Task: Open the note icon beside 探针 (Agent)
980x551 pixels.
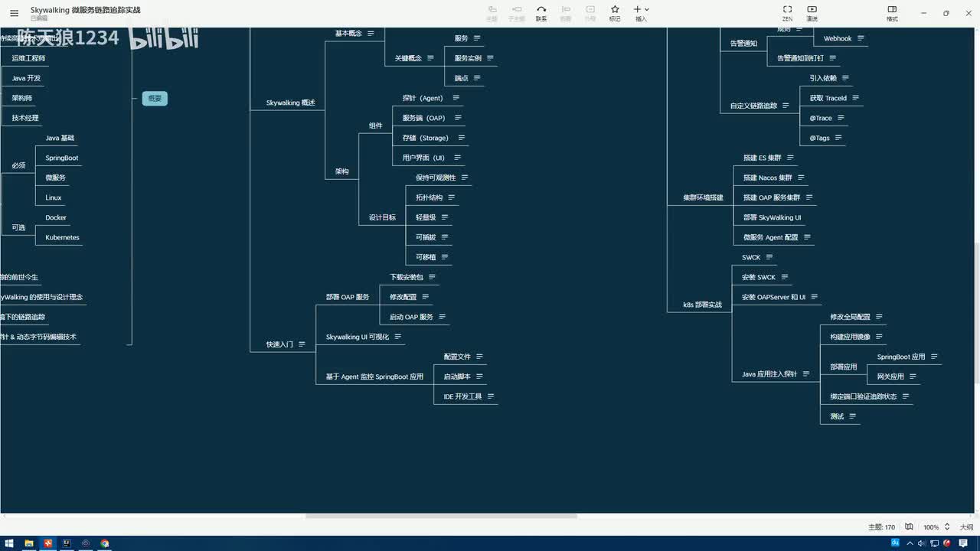Action: click(456, 98)
